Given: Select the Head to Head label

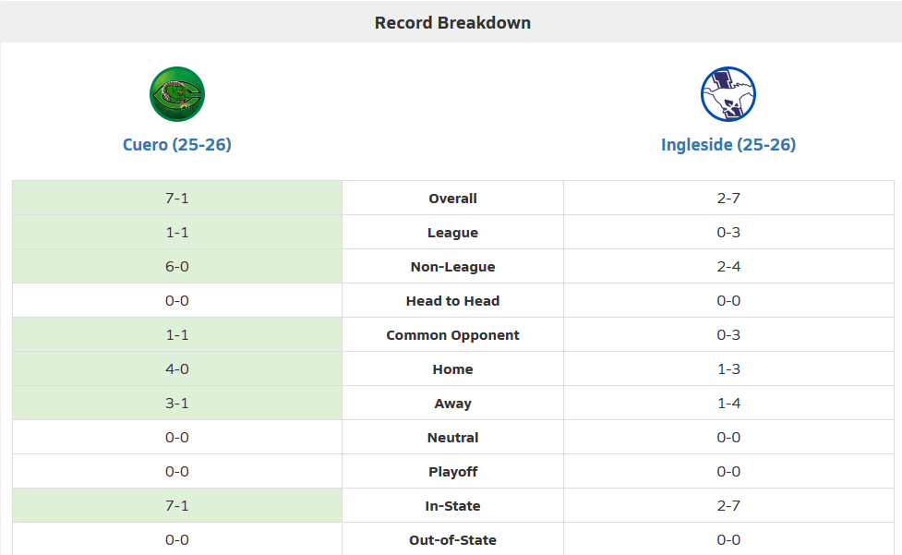Looking at the screenshot, I should (452, 301).
